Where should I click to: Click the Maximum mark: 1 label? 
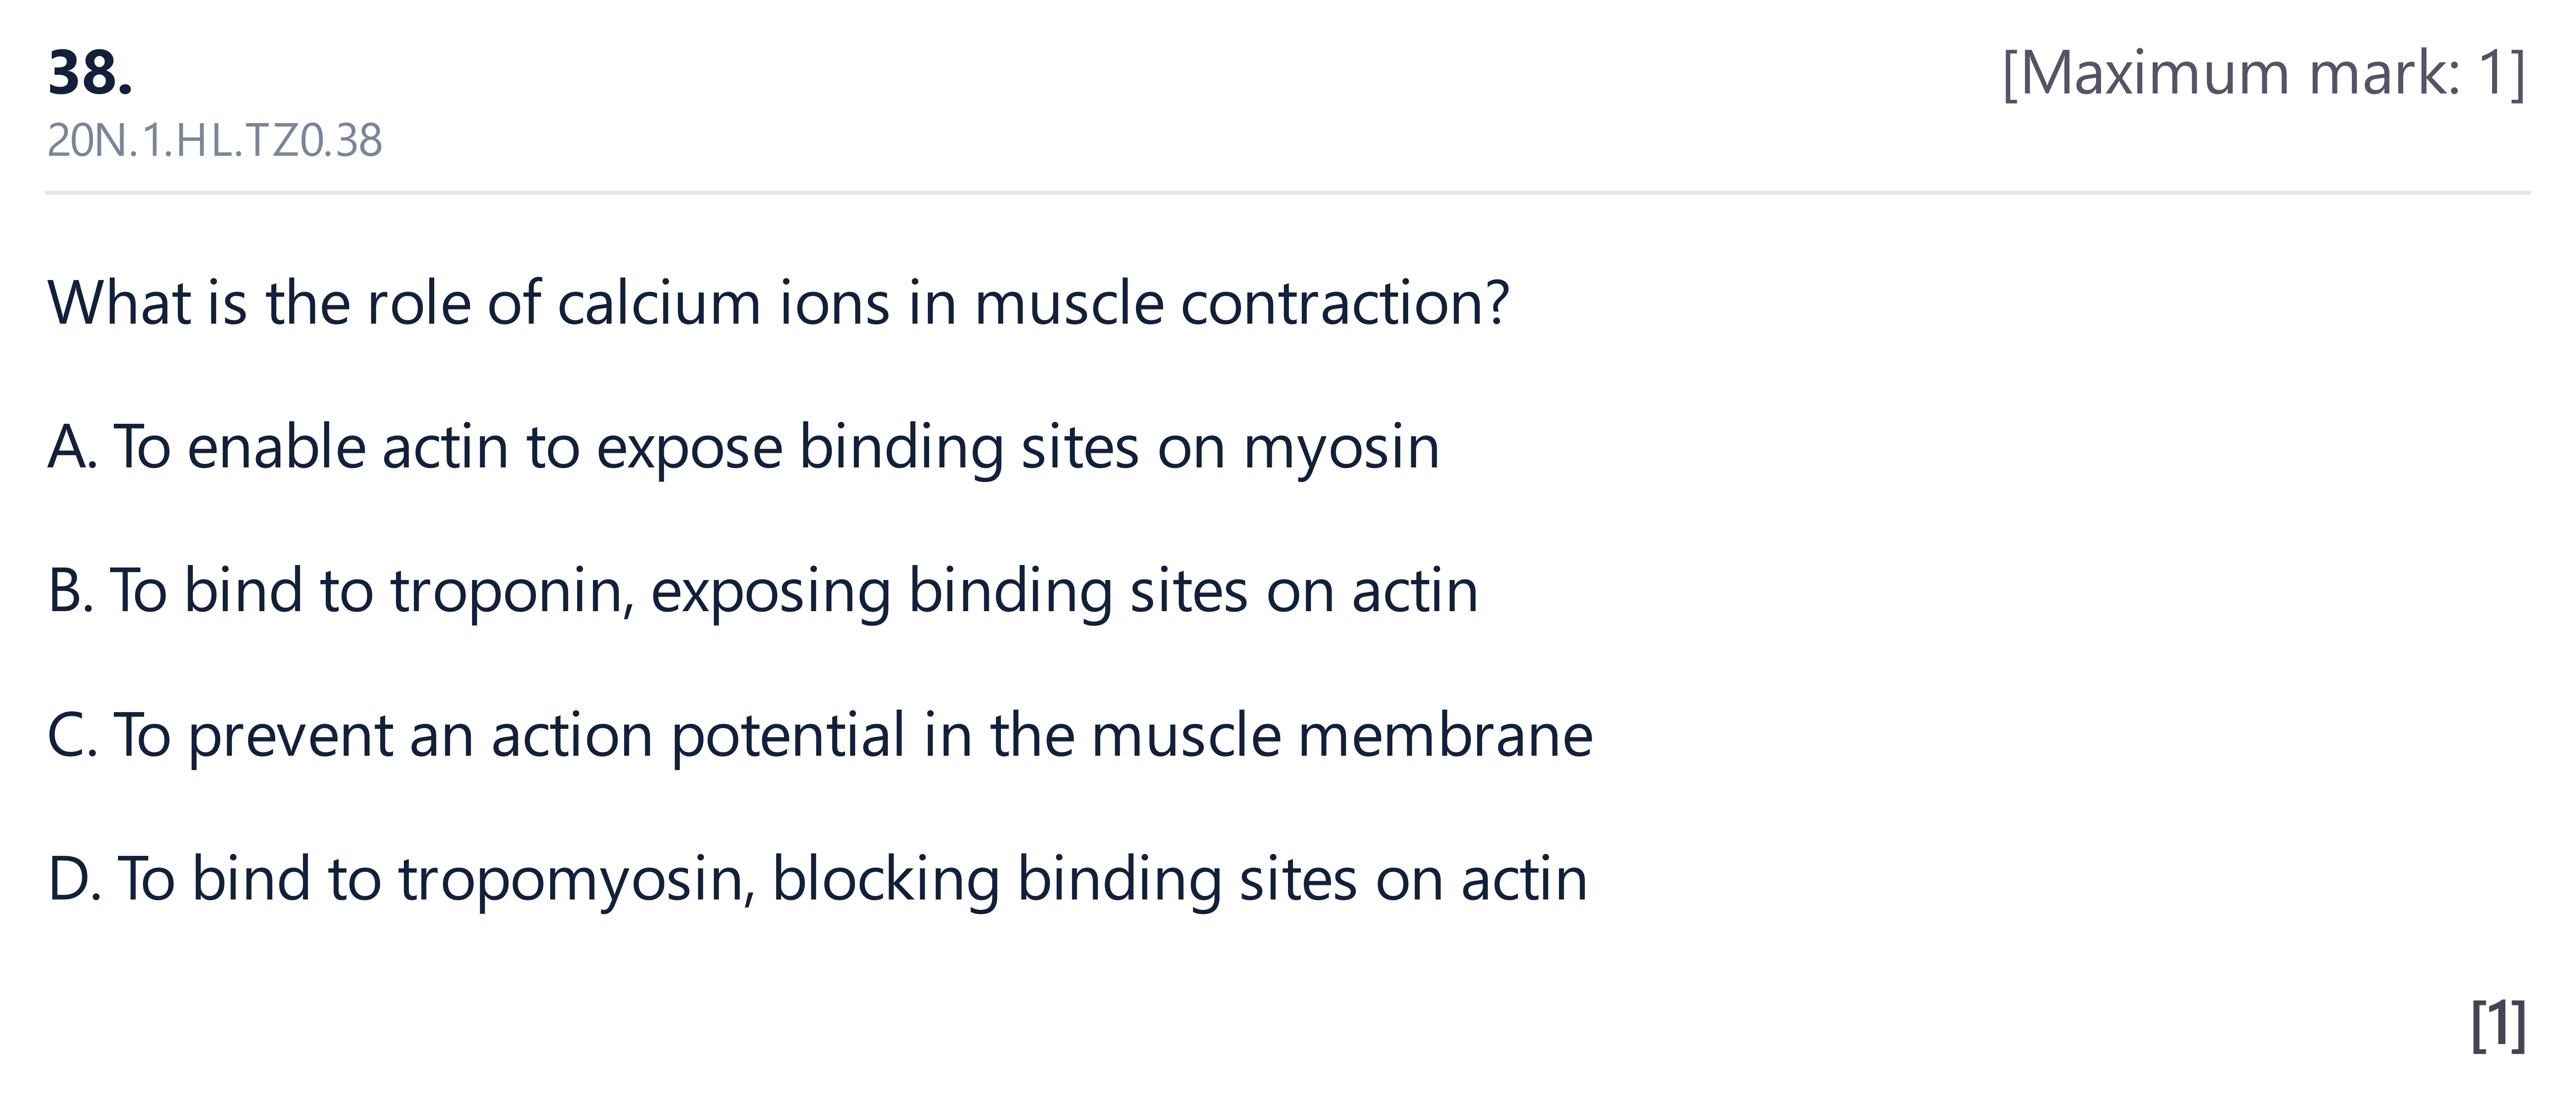(2264, 73)
